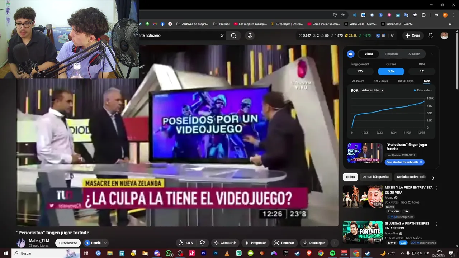Open Premiere Pro from the taskbar

pyautogui.click(x=204, y=253)
